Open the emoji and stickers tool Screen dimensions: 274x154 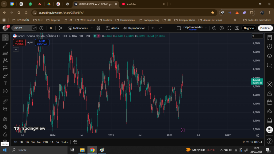(x=5, y=91)
